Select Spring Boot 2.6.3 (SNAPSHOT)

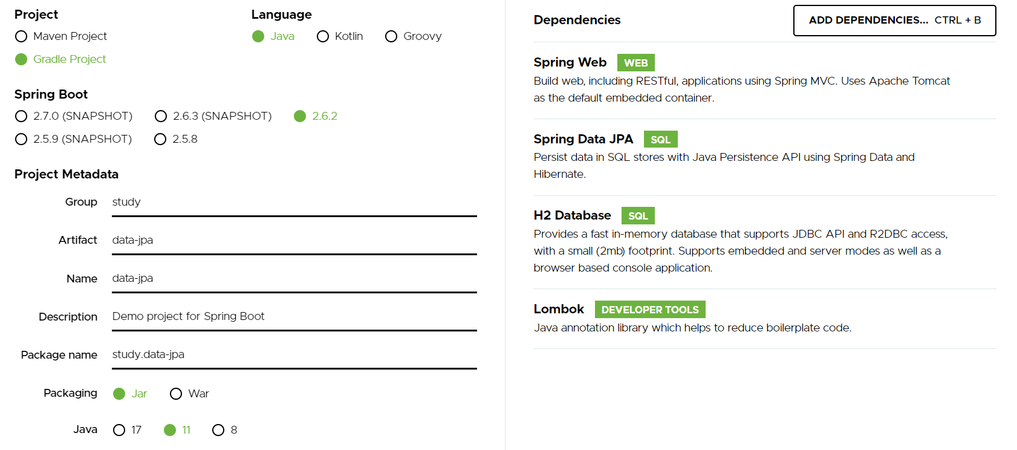pyautogui.click(x=213, y=116)
